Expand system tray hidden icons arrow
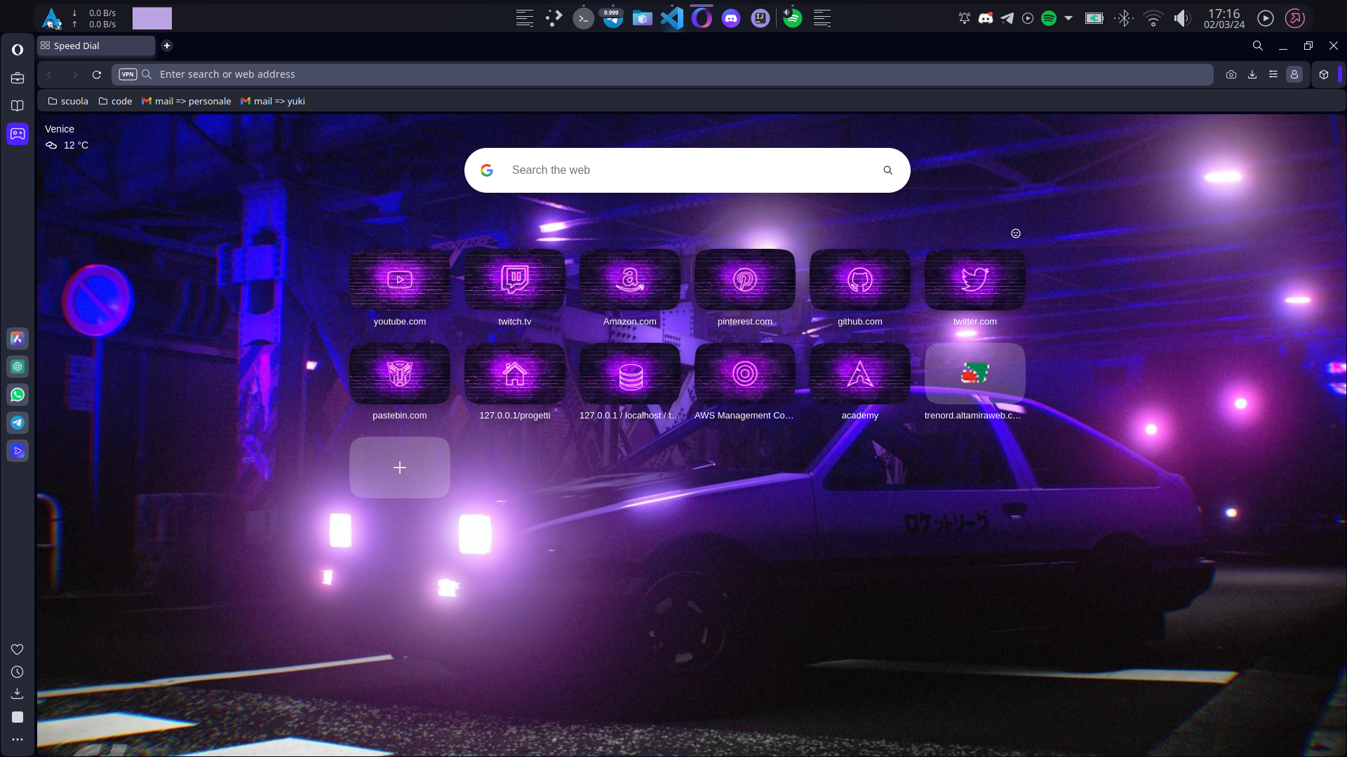The height and width of the screenshot is (757, 1347). coord(1068,18)
